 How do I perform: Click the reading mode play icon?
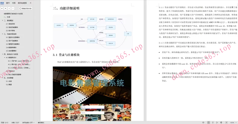pos(217,123)
